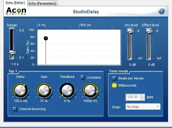Click the Feedback knob
Viewport: 172px width, 128px height.
tap(67, 90)
